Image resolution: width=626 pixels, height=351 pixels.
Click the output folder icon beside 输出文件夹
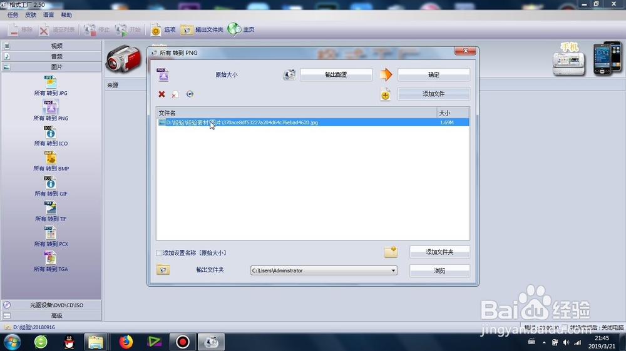point(163,270)
